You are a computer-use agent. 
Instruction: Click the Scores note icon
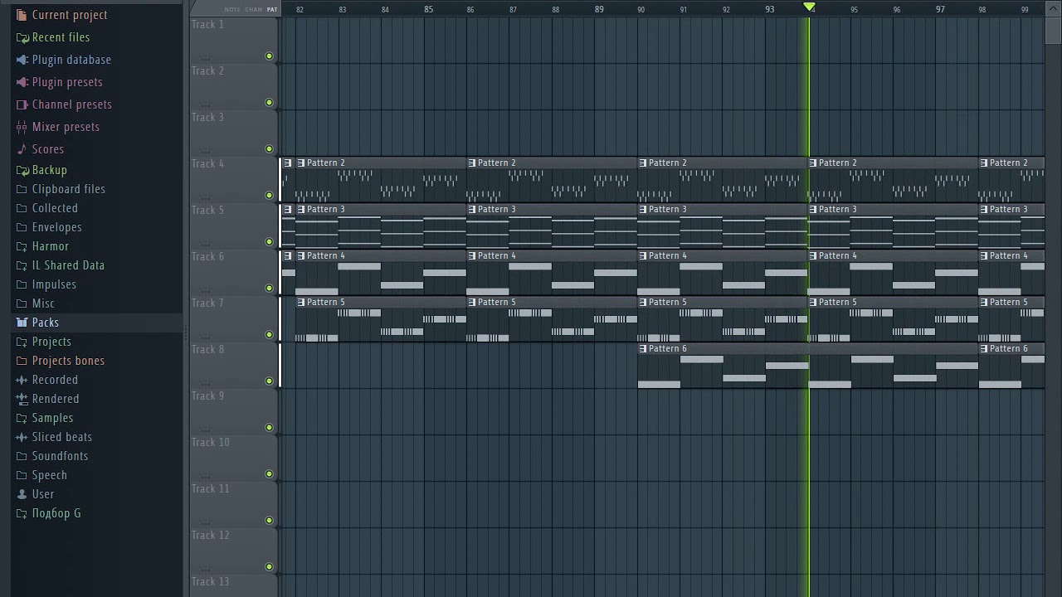22,149
